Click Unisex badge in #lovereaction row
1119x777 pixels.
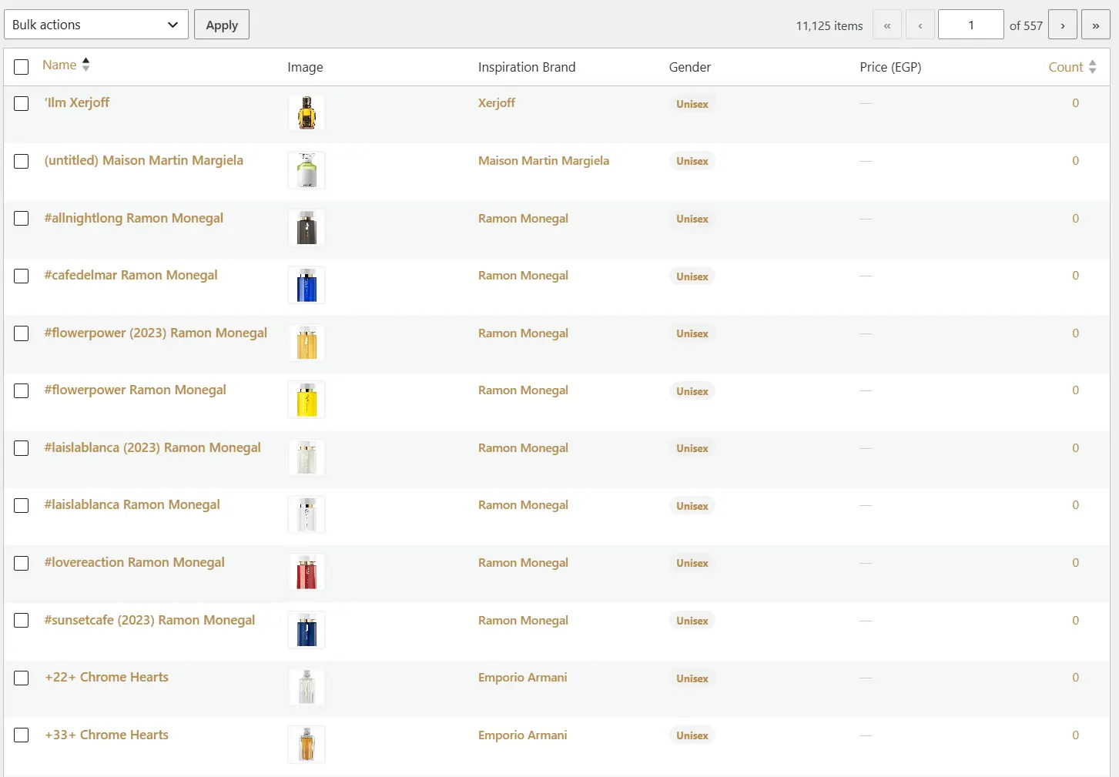(x=692, y=563)
